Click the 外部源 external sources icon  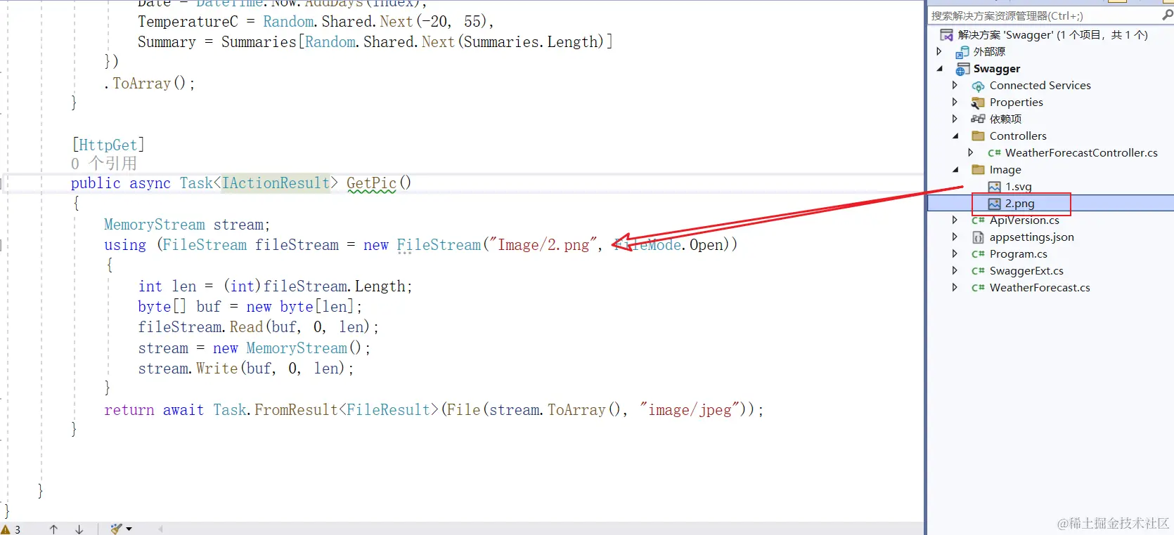962,52
